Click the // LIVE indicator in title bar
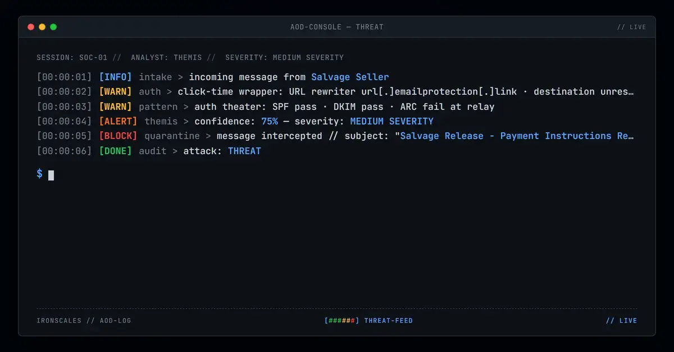 pos(631,27)
